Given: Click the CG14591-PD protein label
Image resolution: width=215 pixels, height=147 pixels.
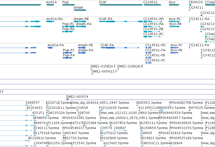Looking at the screenshot, I should 155,45.
